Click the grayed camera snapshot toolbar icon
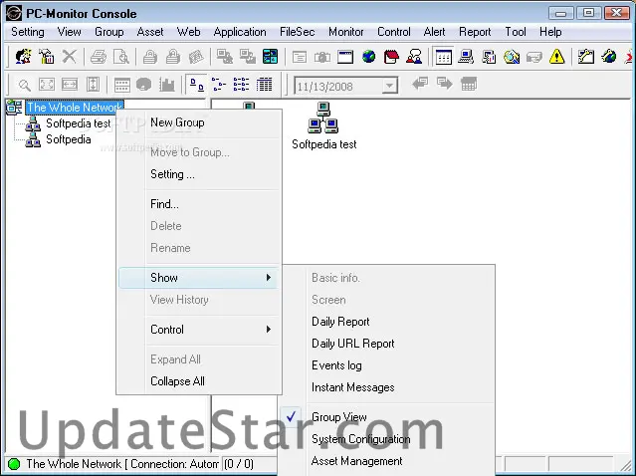This screenshot has width=636, height=476. (322, 57)
